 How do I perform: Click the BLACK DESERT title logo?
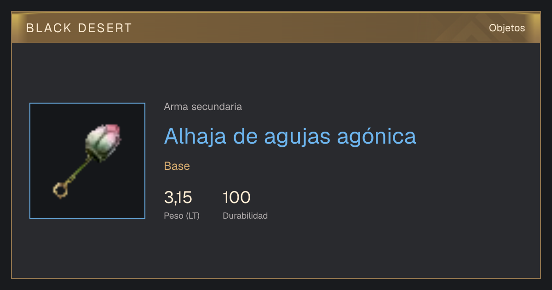coord(79,28)
